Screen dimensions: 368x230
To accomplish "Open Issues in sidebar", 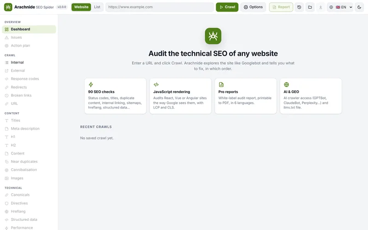I will [x=29, y=37].
